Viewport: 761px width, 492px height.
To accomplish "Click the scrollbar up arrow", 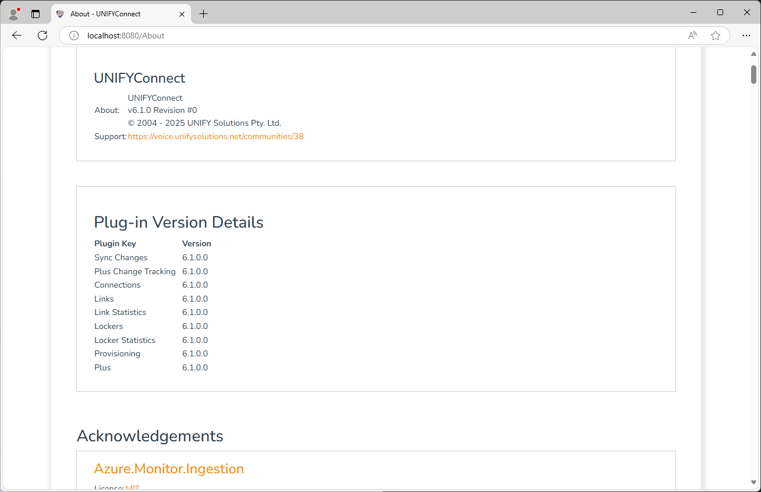I will (753, 54).
